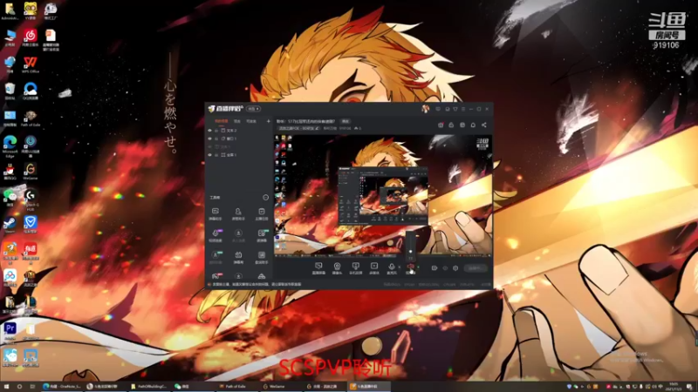Open the taskbar search circle icon
698x392 pixels.
click(19, 387)
